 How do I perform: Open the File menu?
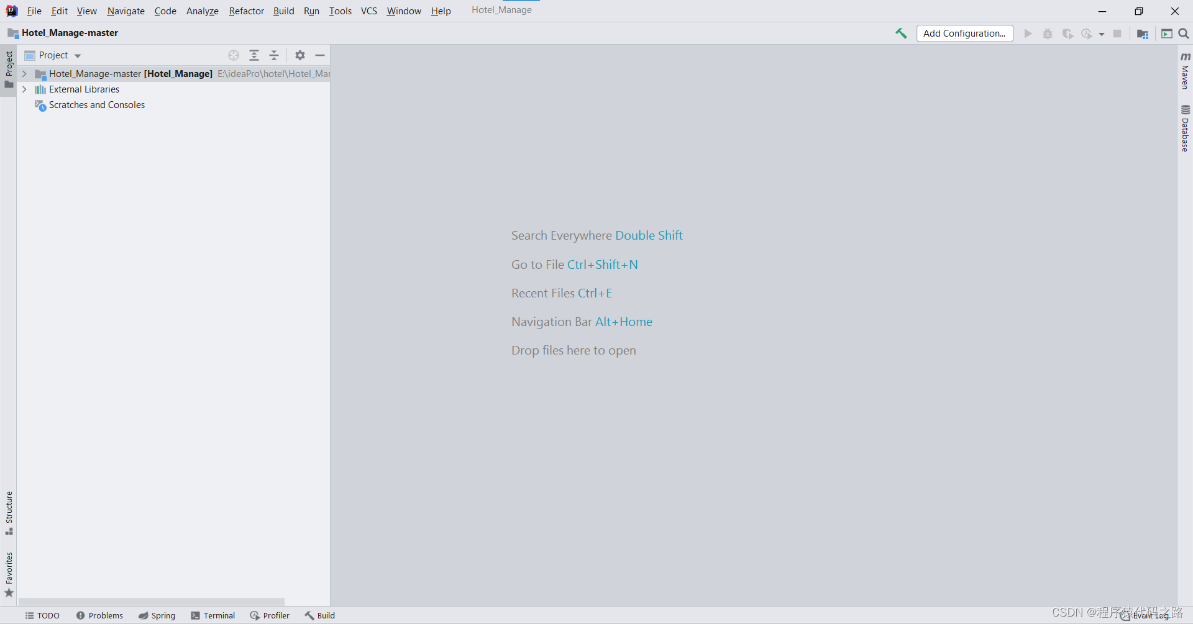coord(34,11)
